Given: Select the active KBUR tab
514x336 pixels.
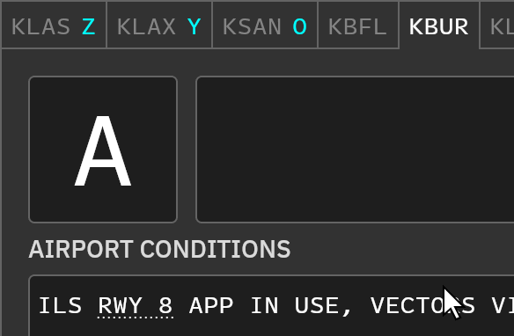Looking at the screenshot, I should point(439,26).
